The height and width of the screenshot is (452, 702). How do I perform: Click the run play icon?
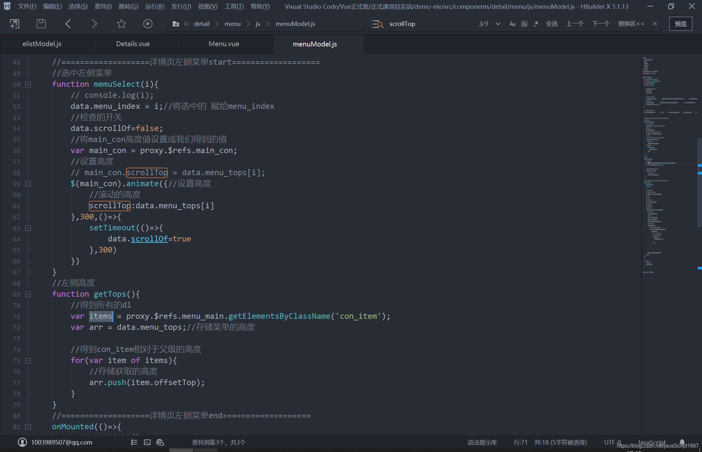point(148,24)
